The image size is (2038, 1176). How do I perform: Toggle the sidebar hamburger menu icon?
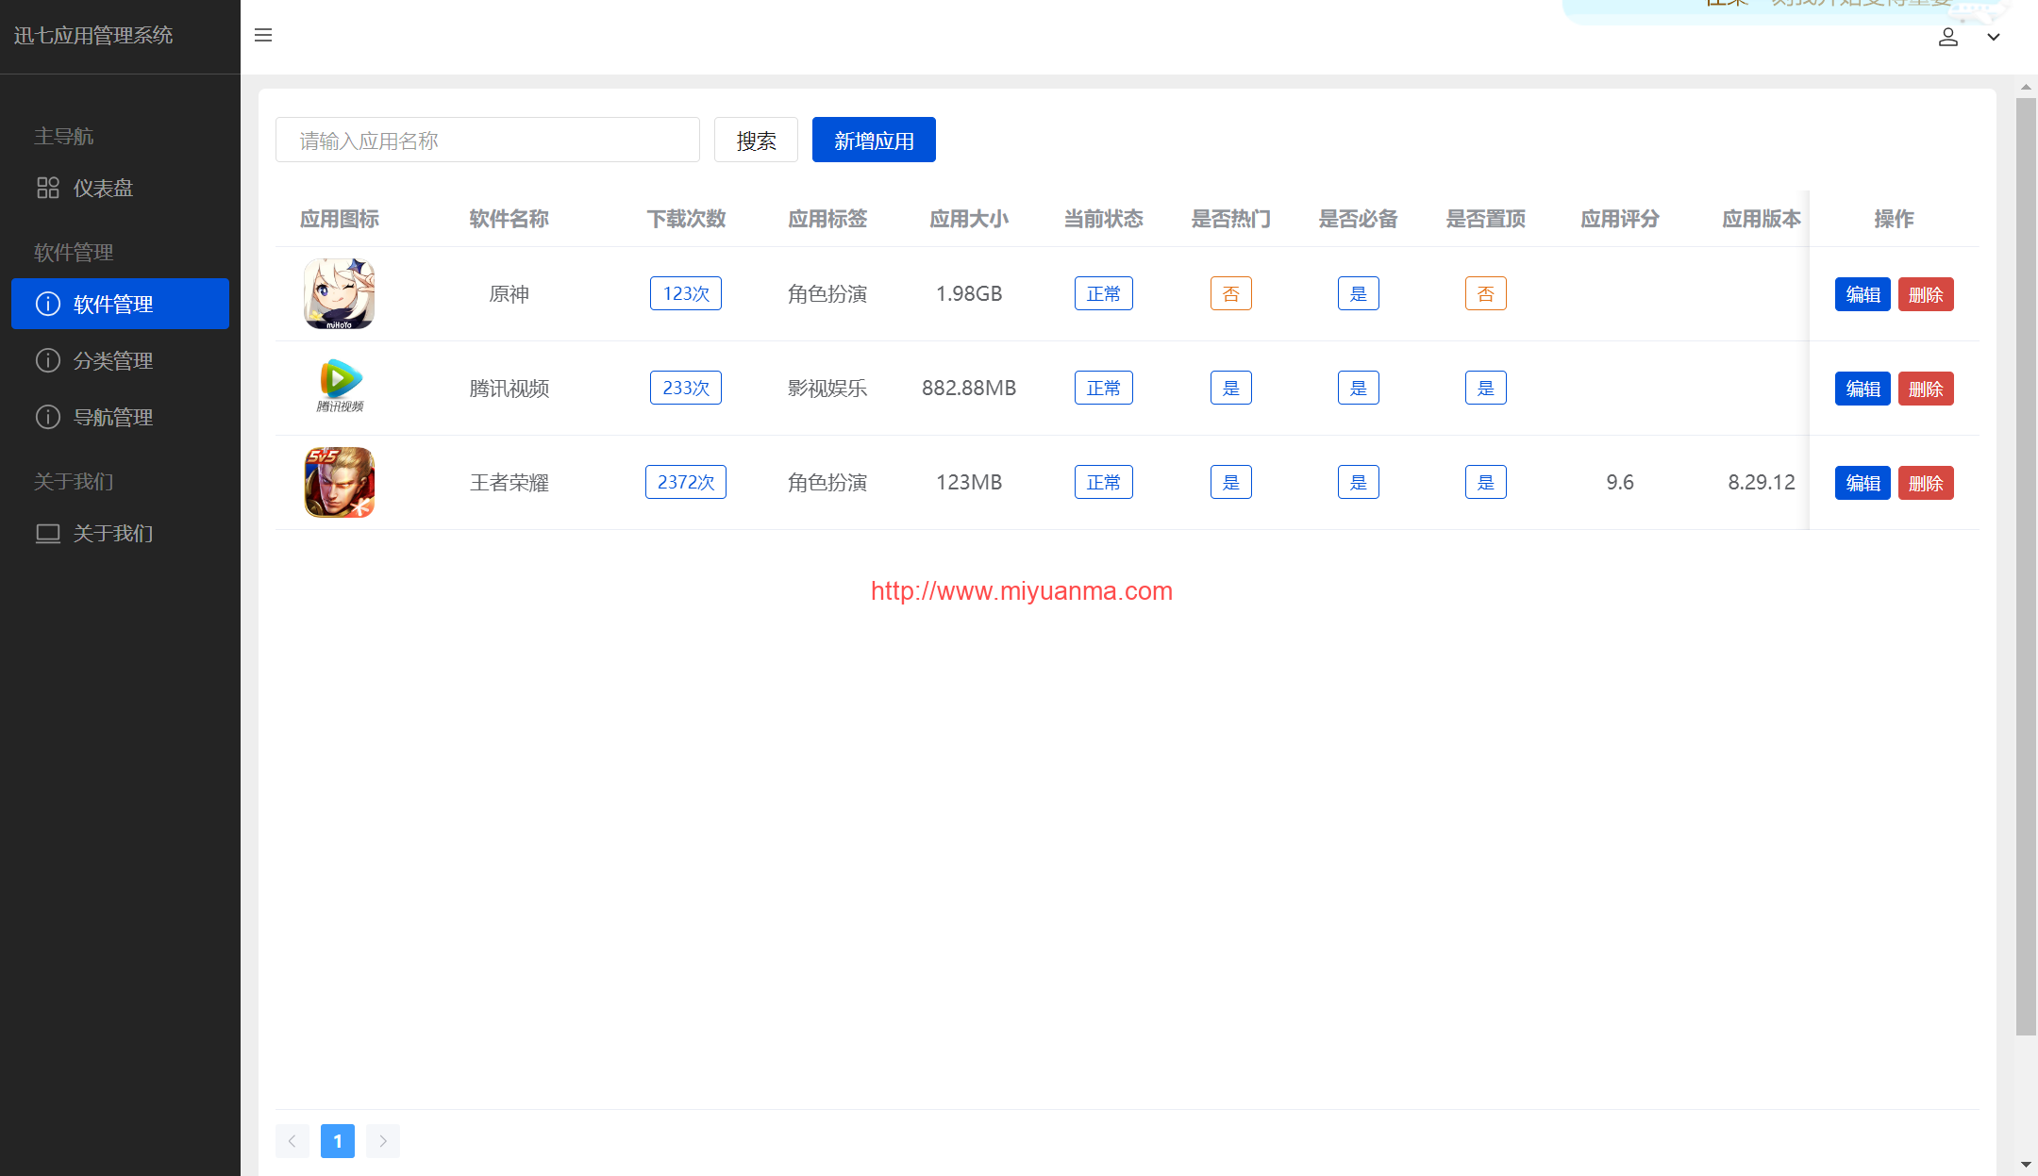click(263, 35)
